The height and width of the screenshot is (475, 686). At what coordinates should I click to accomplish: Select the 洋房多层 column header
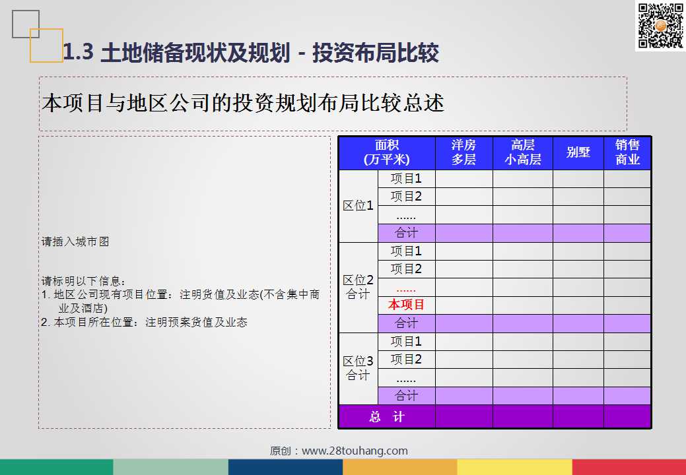(x=463, y=152)
